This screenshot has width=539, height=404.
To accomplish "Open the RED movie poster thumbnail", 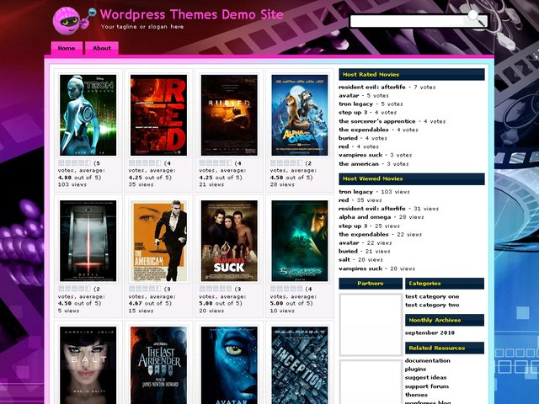I will [x=158, y=115].
